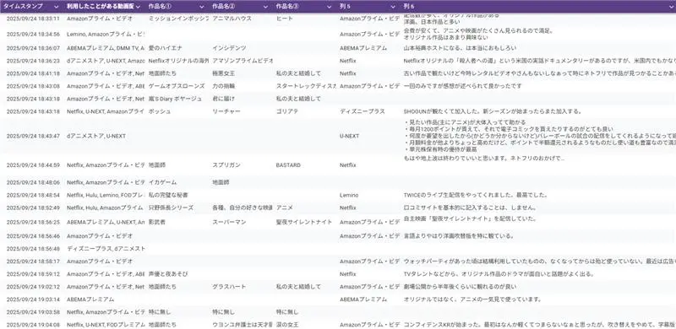The width and height of the screenshot is (676, 329).
Task: Open the 作品名③ column dropdown arrow
Action: [330, 7]
